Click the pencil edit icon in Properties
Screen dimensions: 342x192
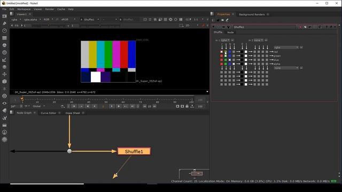click(227, 20)
